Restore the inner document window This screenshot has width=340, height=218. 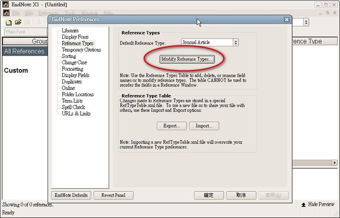[x=328, y=13]
